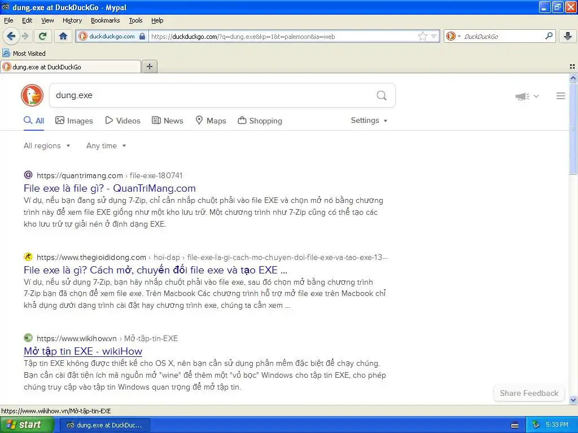The height and width of the screenshot is (433, 578).
Task: Click the system tray clock 5:33 PM
Action: [557, 425]
